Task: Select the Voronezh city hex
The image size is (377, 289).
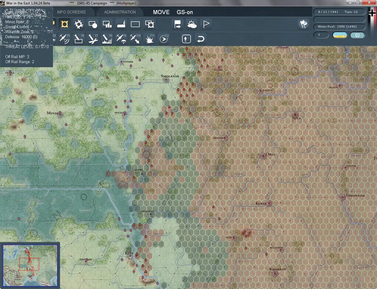Action: (x=343, y=197)
